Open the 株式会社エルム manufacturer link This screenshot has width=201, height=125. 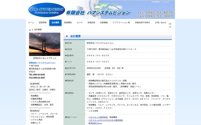click(95, 123)
